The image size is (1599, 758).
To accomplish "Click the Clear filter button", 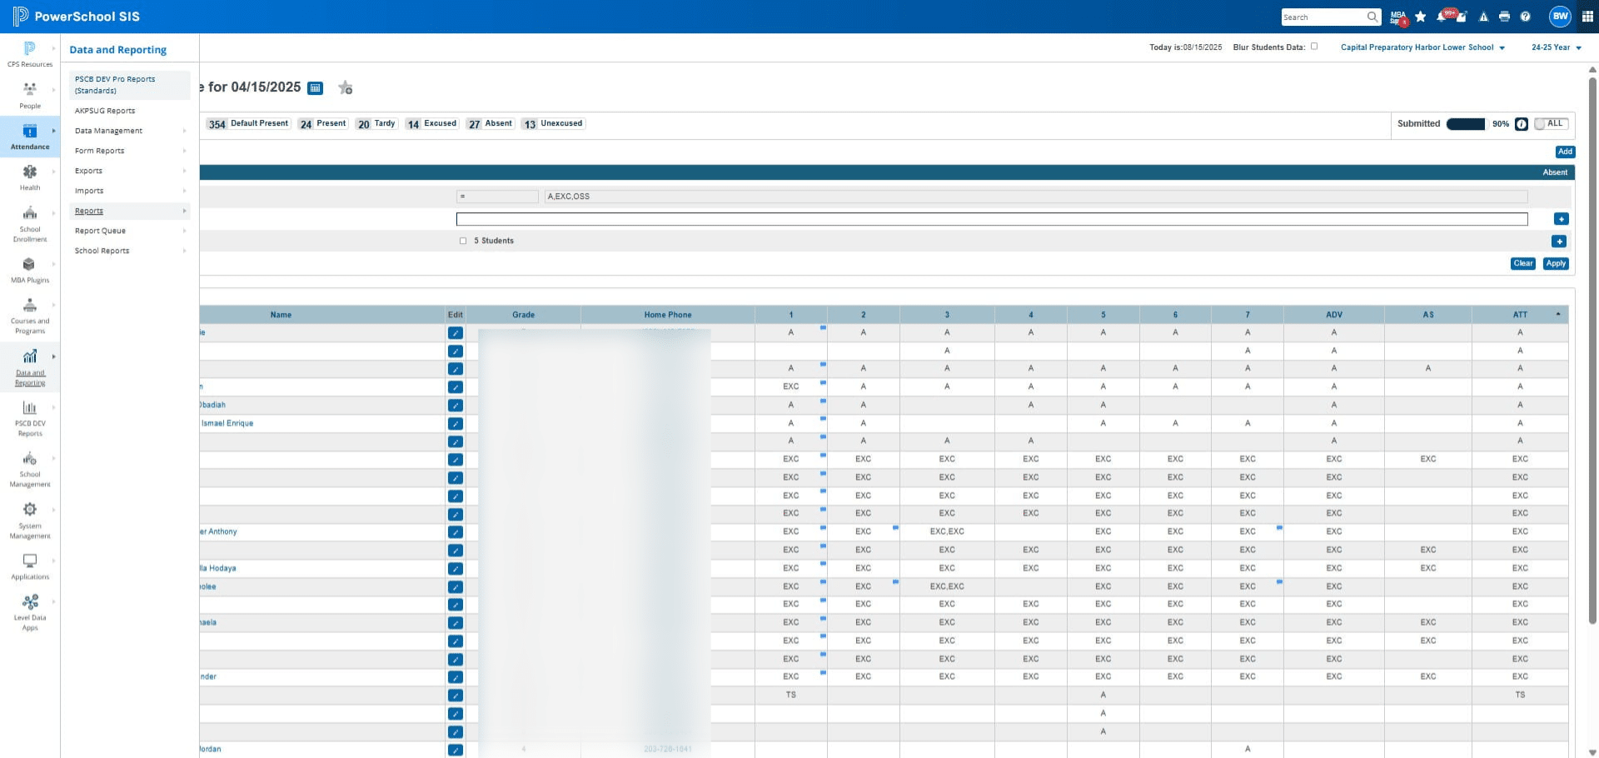I will pyautogui.click(x=1523, y=263).
